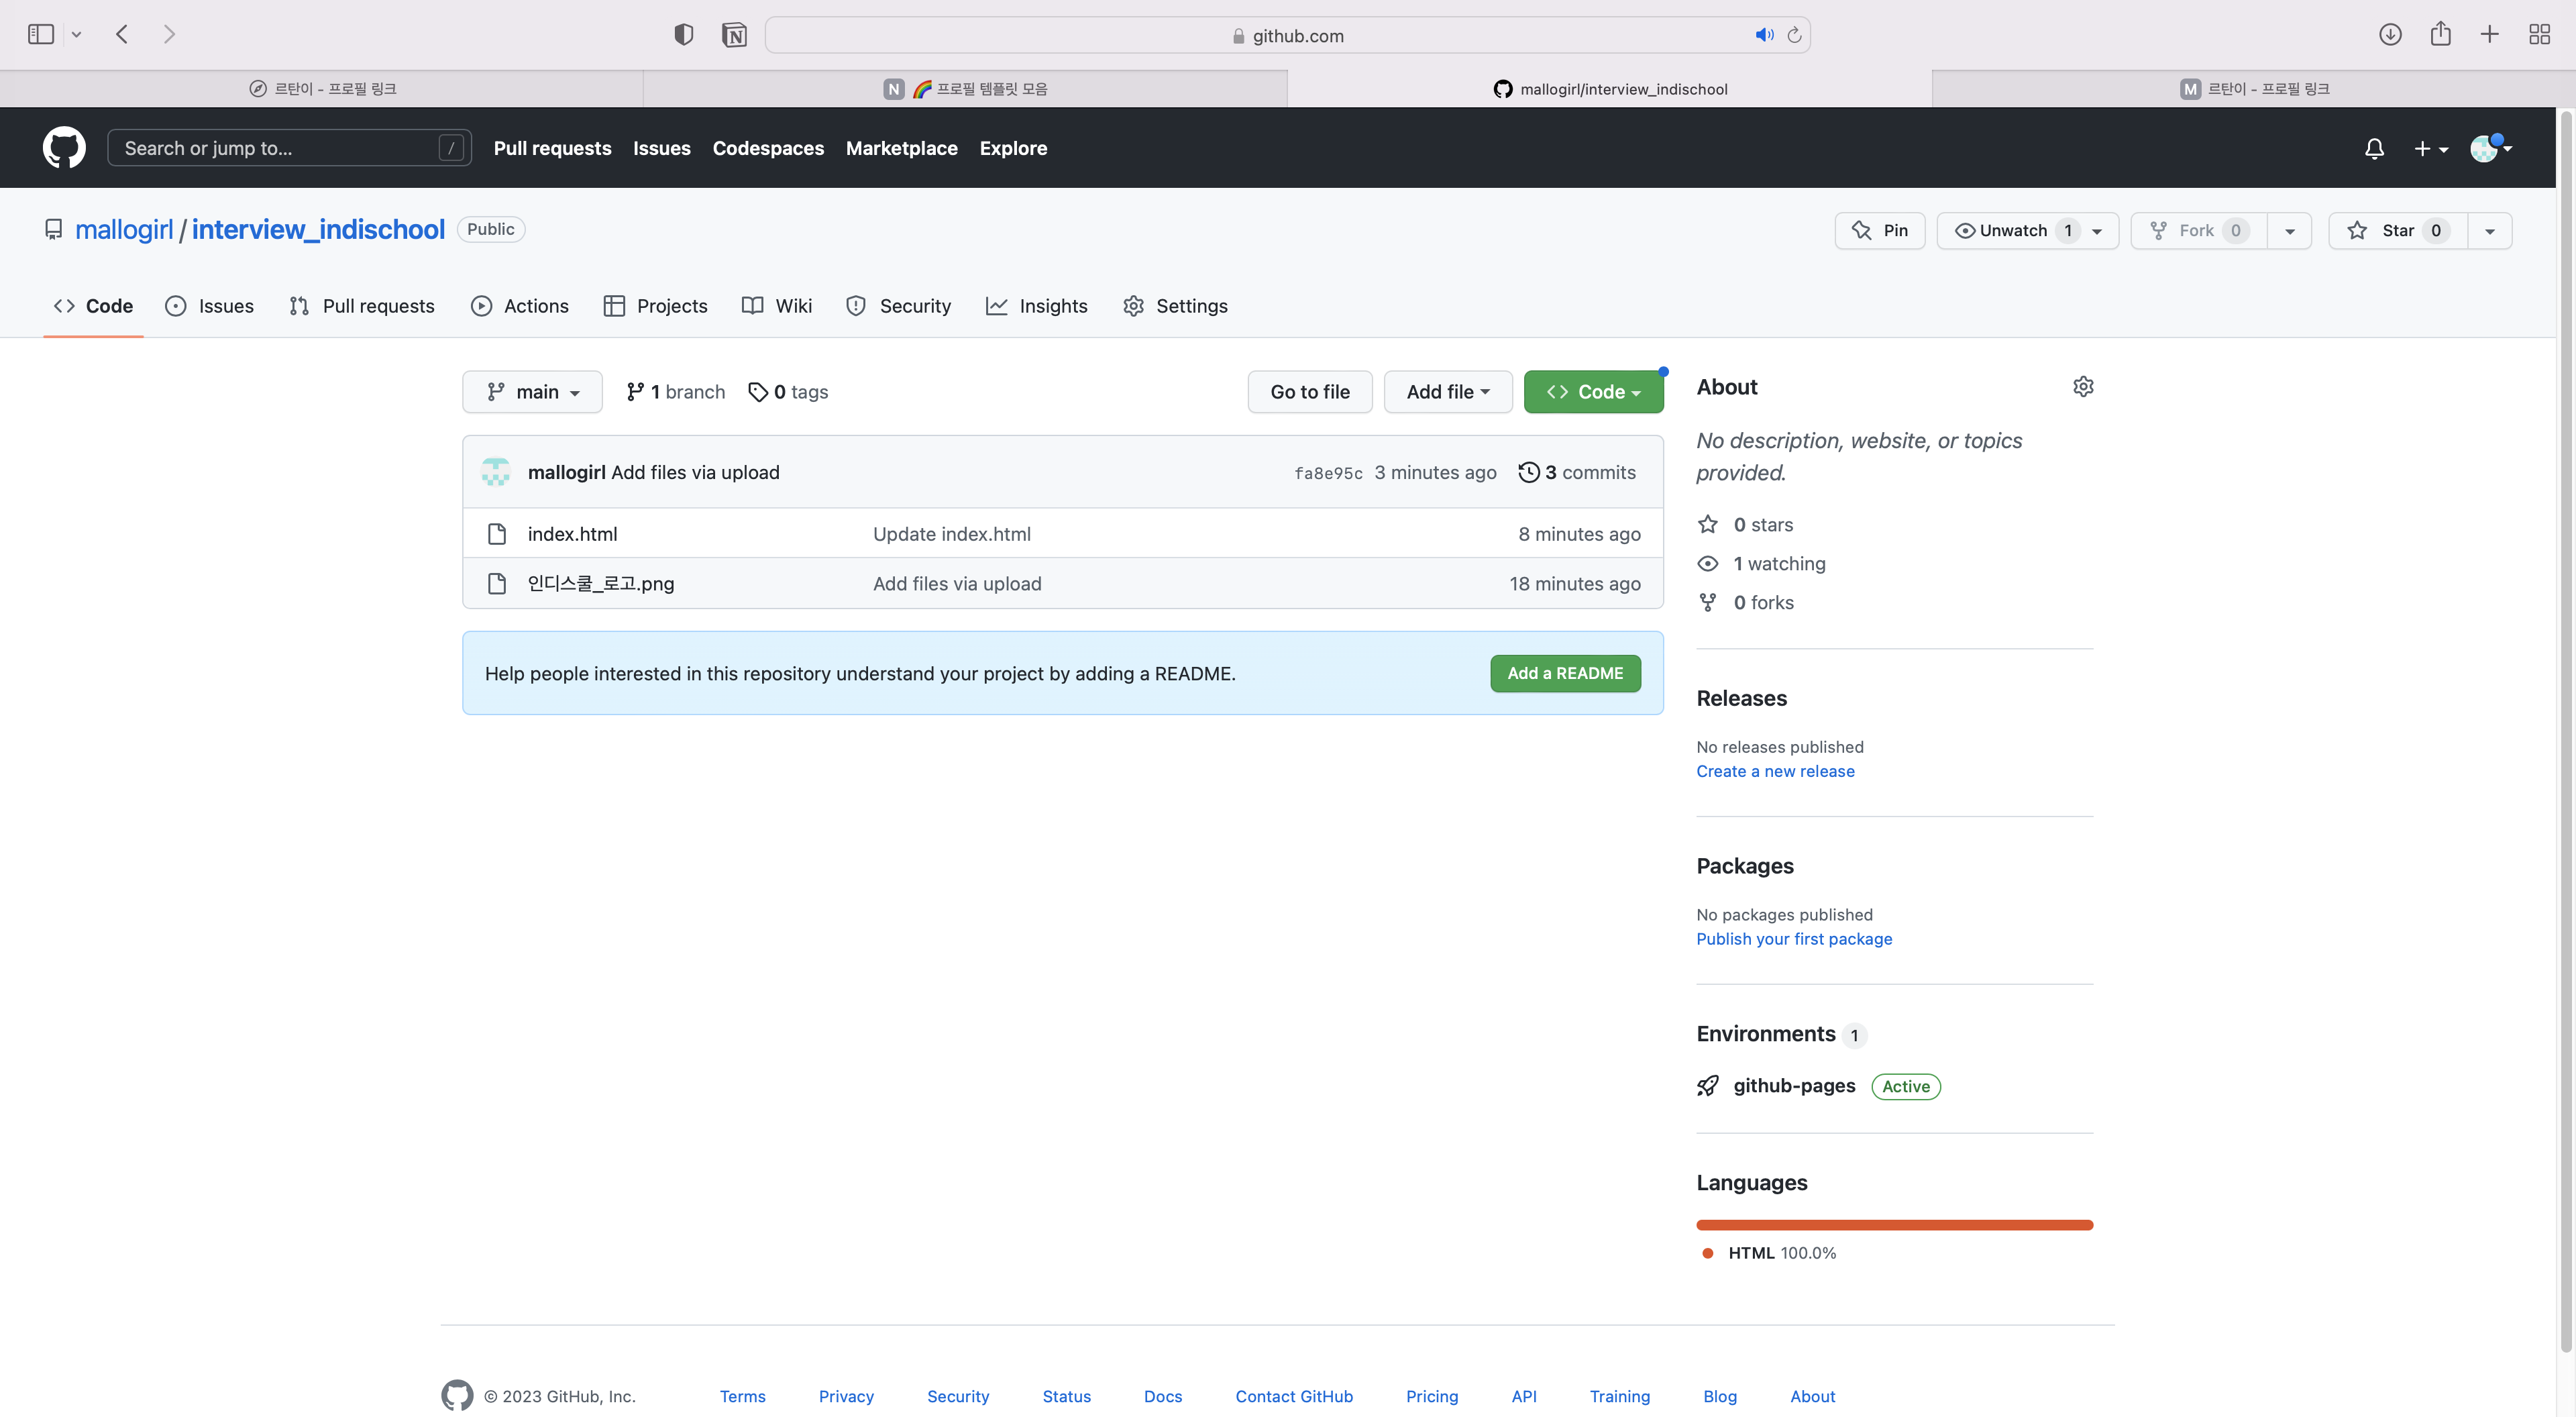Open the Safari share menu
This screenshot has width=2576, height=1417.
(2440, 34)
